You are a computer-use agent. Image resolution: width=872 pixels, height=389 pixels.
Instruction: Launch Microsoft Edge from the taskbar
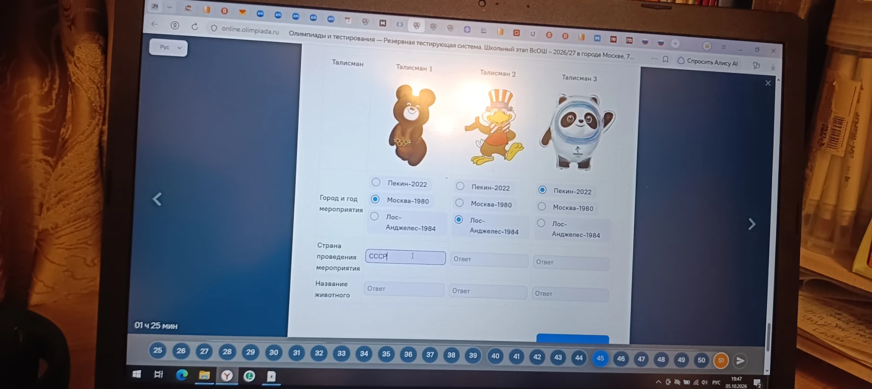click(x=182, y=375)
